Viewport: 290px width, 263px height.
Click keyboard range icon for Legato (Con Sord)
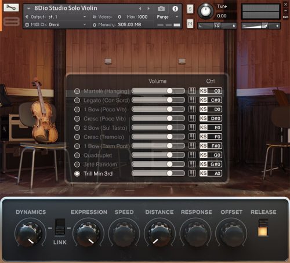tap(192, 100)
